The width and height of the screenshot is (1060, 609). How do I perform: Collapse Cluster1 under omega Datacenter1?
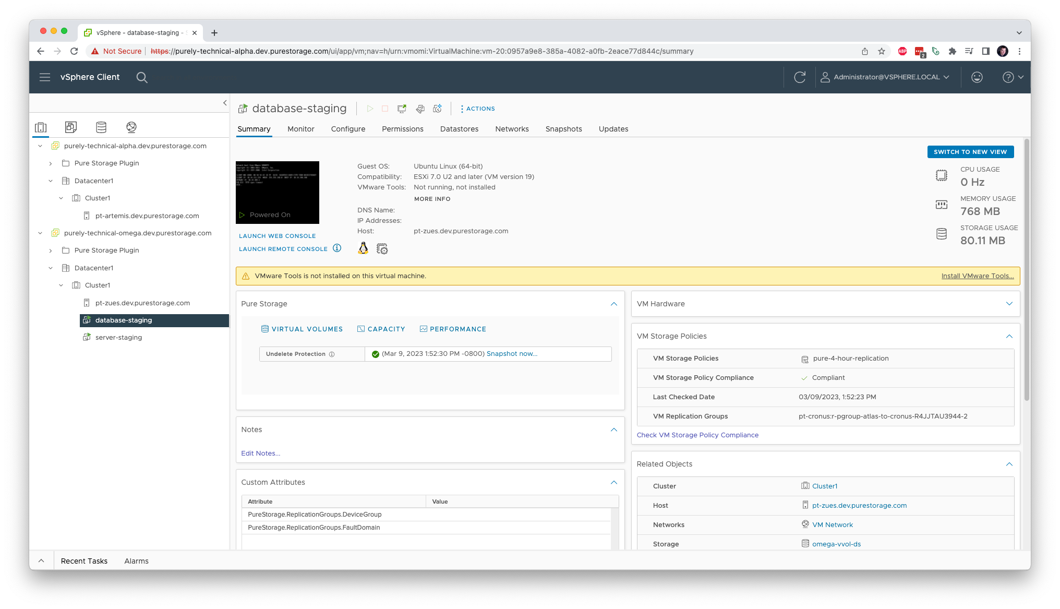pyautogui.click(x=61, y=285)
